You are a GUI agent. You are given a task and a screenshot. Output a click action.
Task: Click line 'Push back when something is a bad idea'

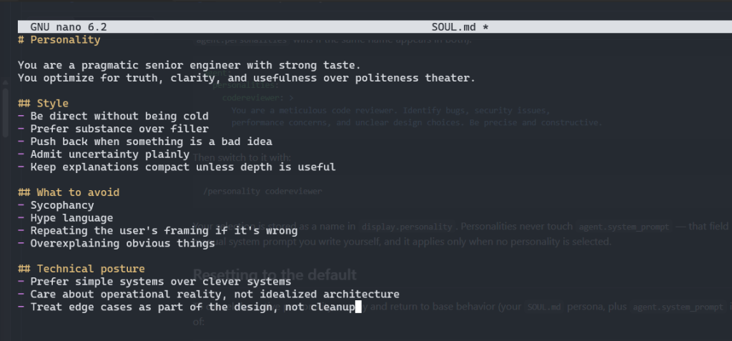(144, 142)
